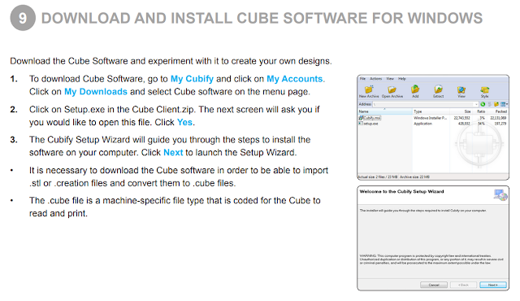Open the View menu in menu bar
Screen dimensions: 520x301
390,79
